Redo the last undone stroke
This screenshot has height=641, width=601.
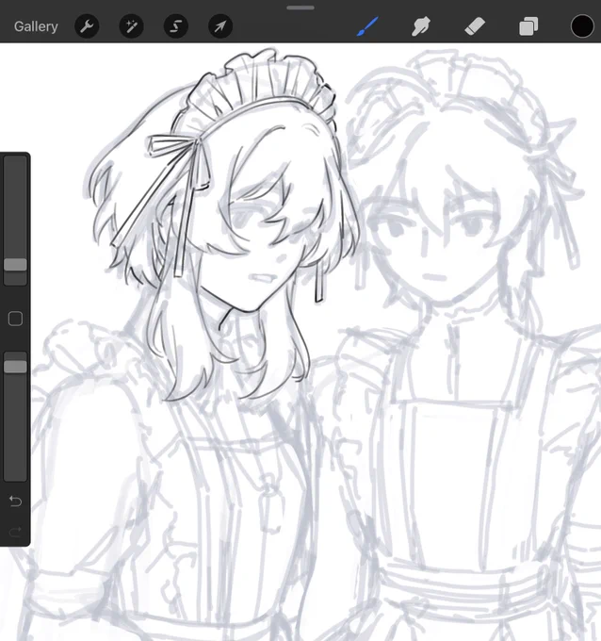tap(15, 532)
